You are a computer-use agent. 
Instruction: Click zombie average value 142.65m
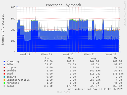(95, 71)
